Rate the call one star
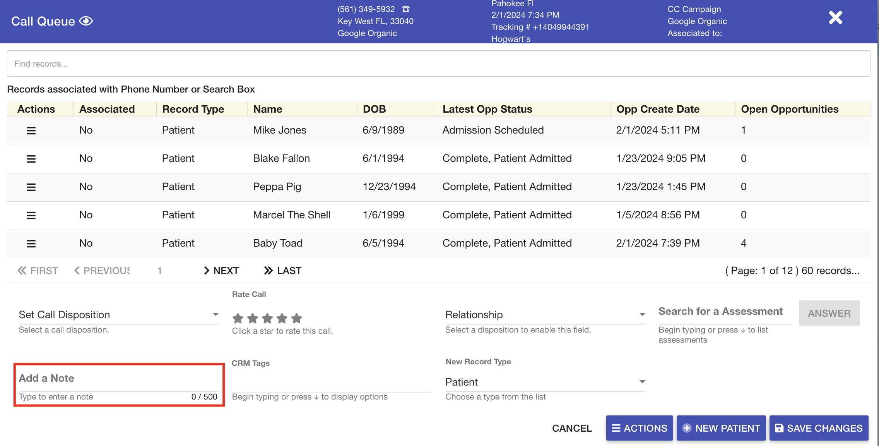879x446 pixels. [x=238, y=318]
